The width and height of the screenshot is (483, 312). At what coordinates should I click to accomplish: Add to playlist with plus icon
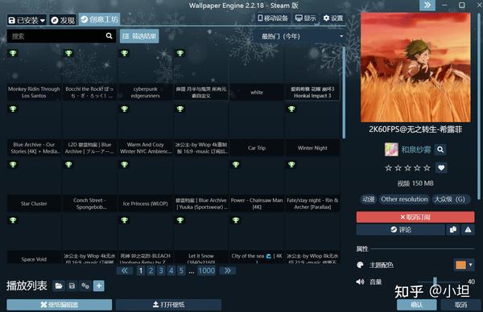tap(99, 285)
